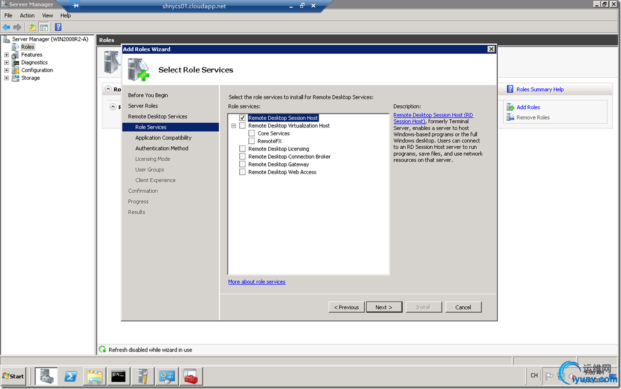
Task: Expand the Configuration tree node
Action: click(x=6, y=70)
